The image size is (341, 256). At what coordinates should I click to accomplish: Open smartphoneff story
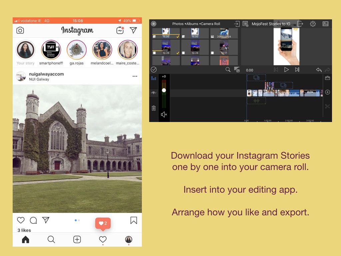coord(51,50)
